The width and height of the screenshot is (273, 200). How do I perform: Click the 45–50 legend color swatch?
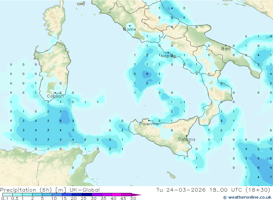click(x=127, y=195)
